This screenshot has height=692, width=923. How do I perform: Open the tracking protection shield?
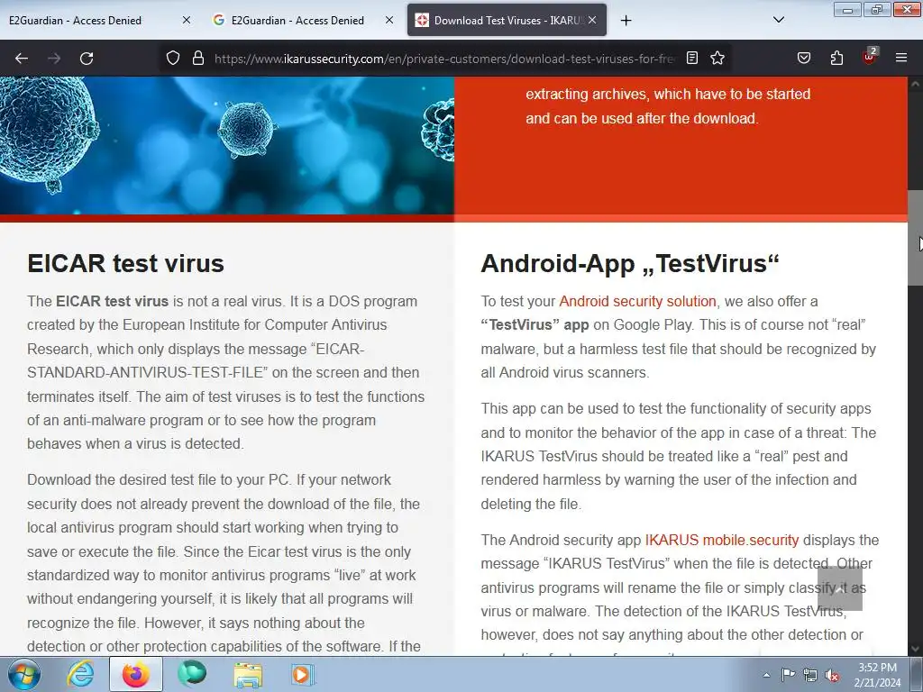point(172,58)
